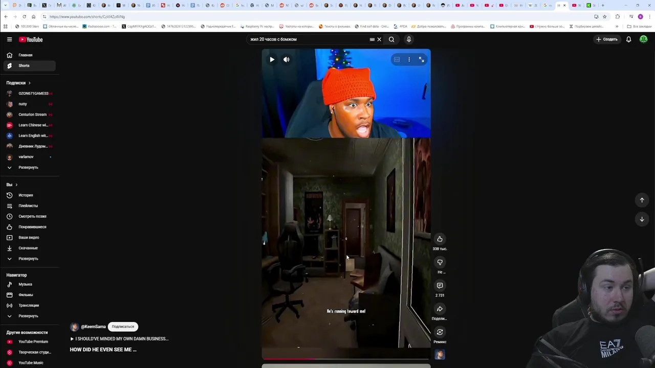Open Понравившиеся in the sidebar

click(29, 227)
